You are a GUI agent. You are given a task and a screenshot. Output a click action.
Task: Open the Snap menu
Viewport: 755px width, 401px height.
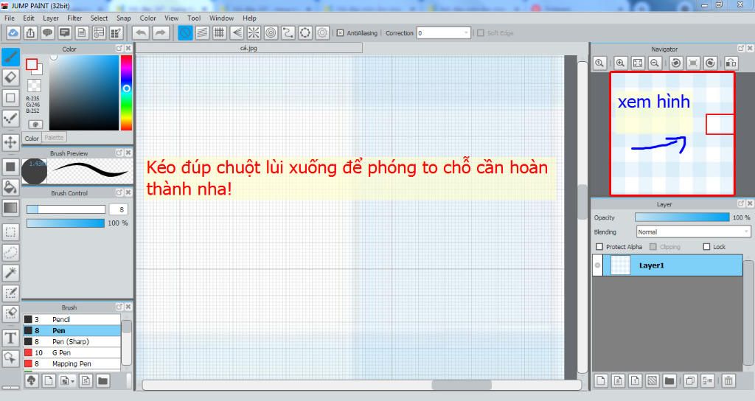124,18
